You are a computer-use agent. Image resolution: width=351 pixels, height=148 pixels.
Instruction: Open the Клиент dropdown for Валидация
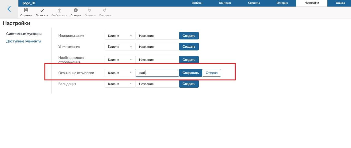[x=120, y=84]
